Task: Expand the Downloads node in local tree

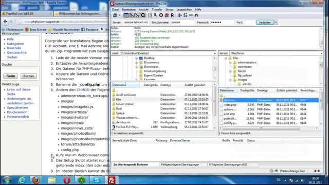Action: [137, 67]
